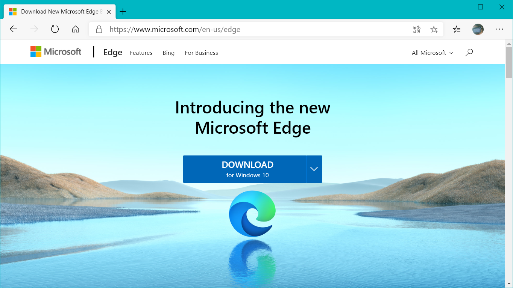Click the search magnifier on Microsoft site

(469, 53)
